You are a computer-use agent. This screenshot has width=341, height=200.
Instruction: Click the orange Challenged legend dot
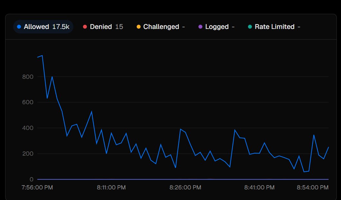click(139, 27)
